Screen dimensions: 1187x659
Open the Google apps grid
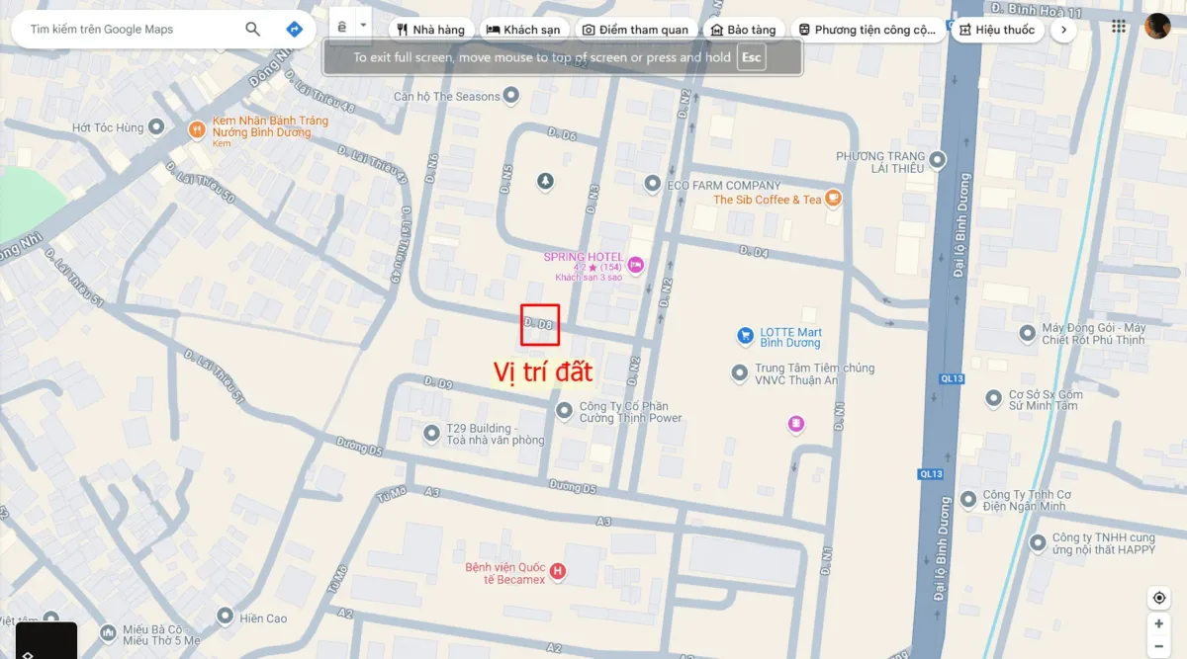point(1119,27)
